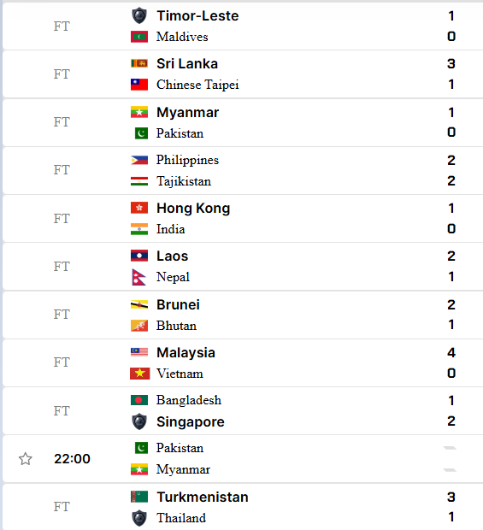Click the Timor-Leste shield crest icon

coord(139,16)
